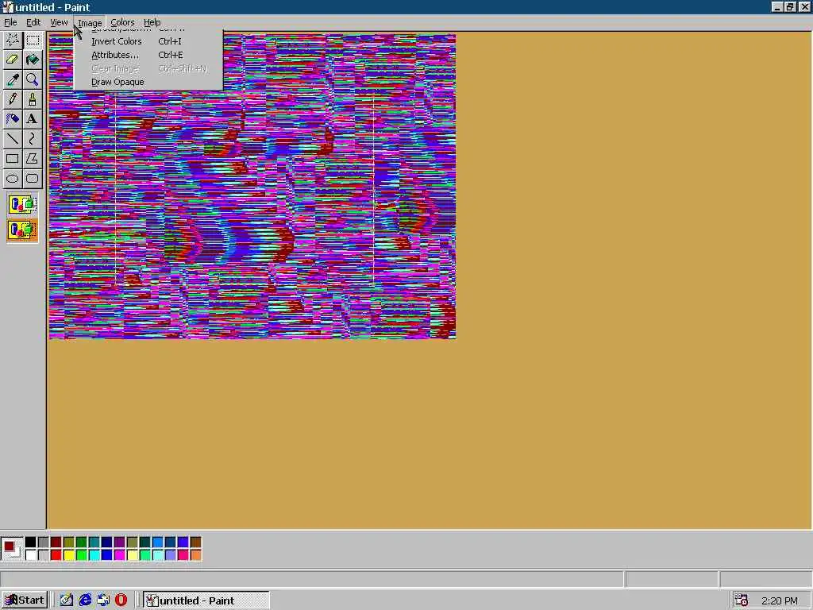Screen dimensions: 813x610
Task: Close the open Image menu
Action: 90,22
